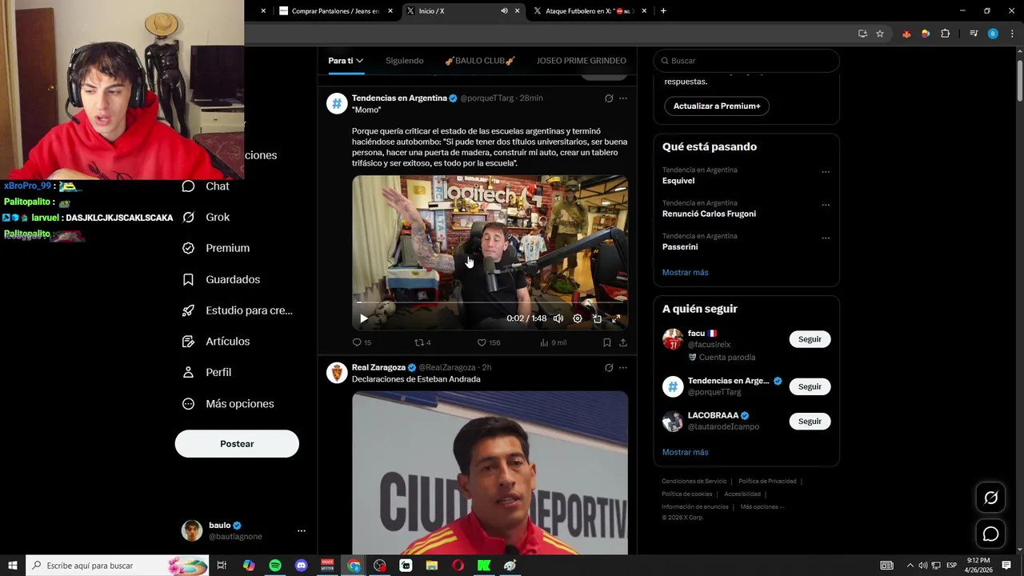
Task: Open more options for the Esquivel trend
Action: (826, 172)
